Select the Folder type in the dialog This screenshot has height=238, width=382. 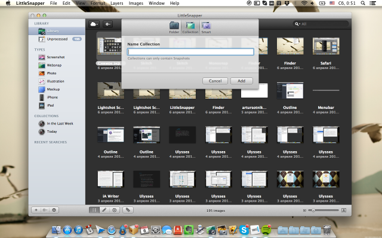tap(174, 27)
